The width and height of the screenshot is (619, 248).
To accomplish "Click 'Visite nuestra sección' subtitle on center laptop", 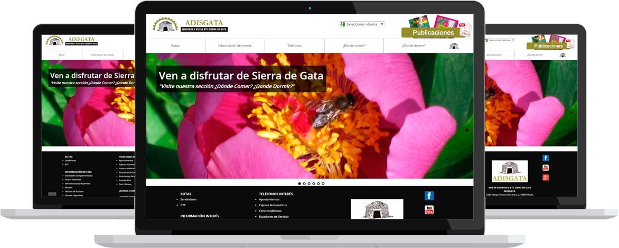I will [x=227, y=86].
